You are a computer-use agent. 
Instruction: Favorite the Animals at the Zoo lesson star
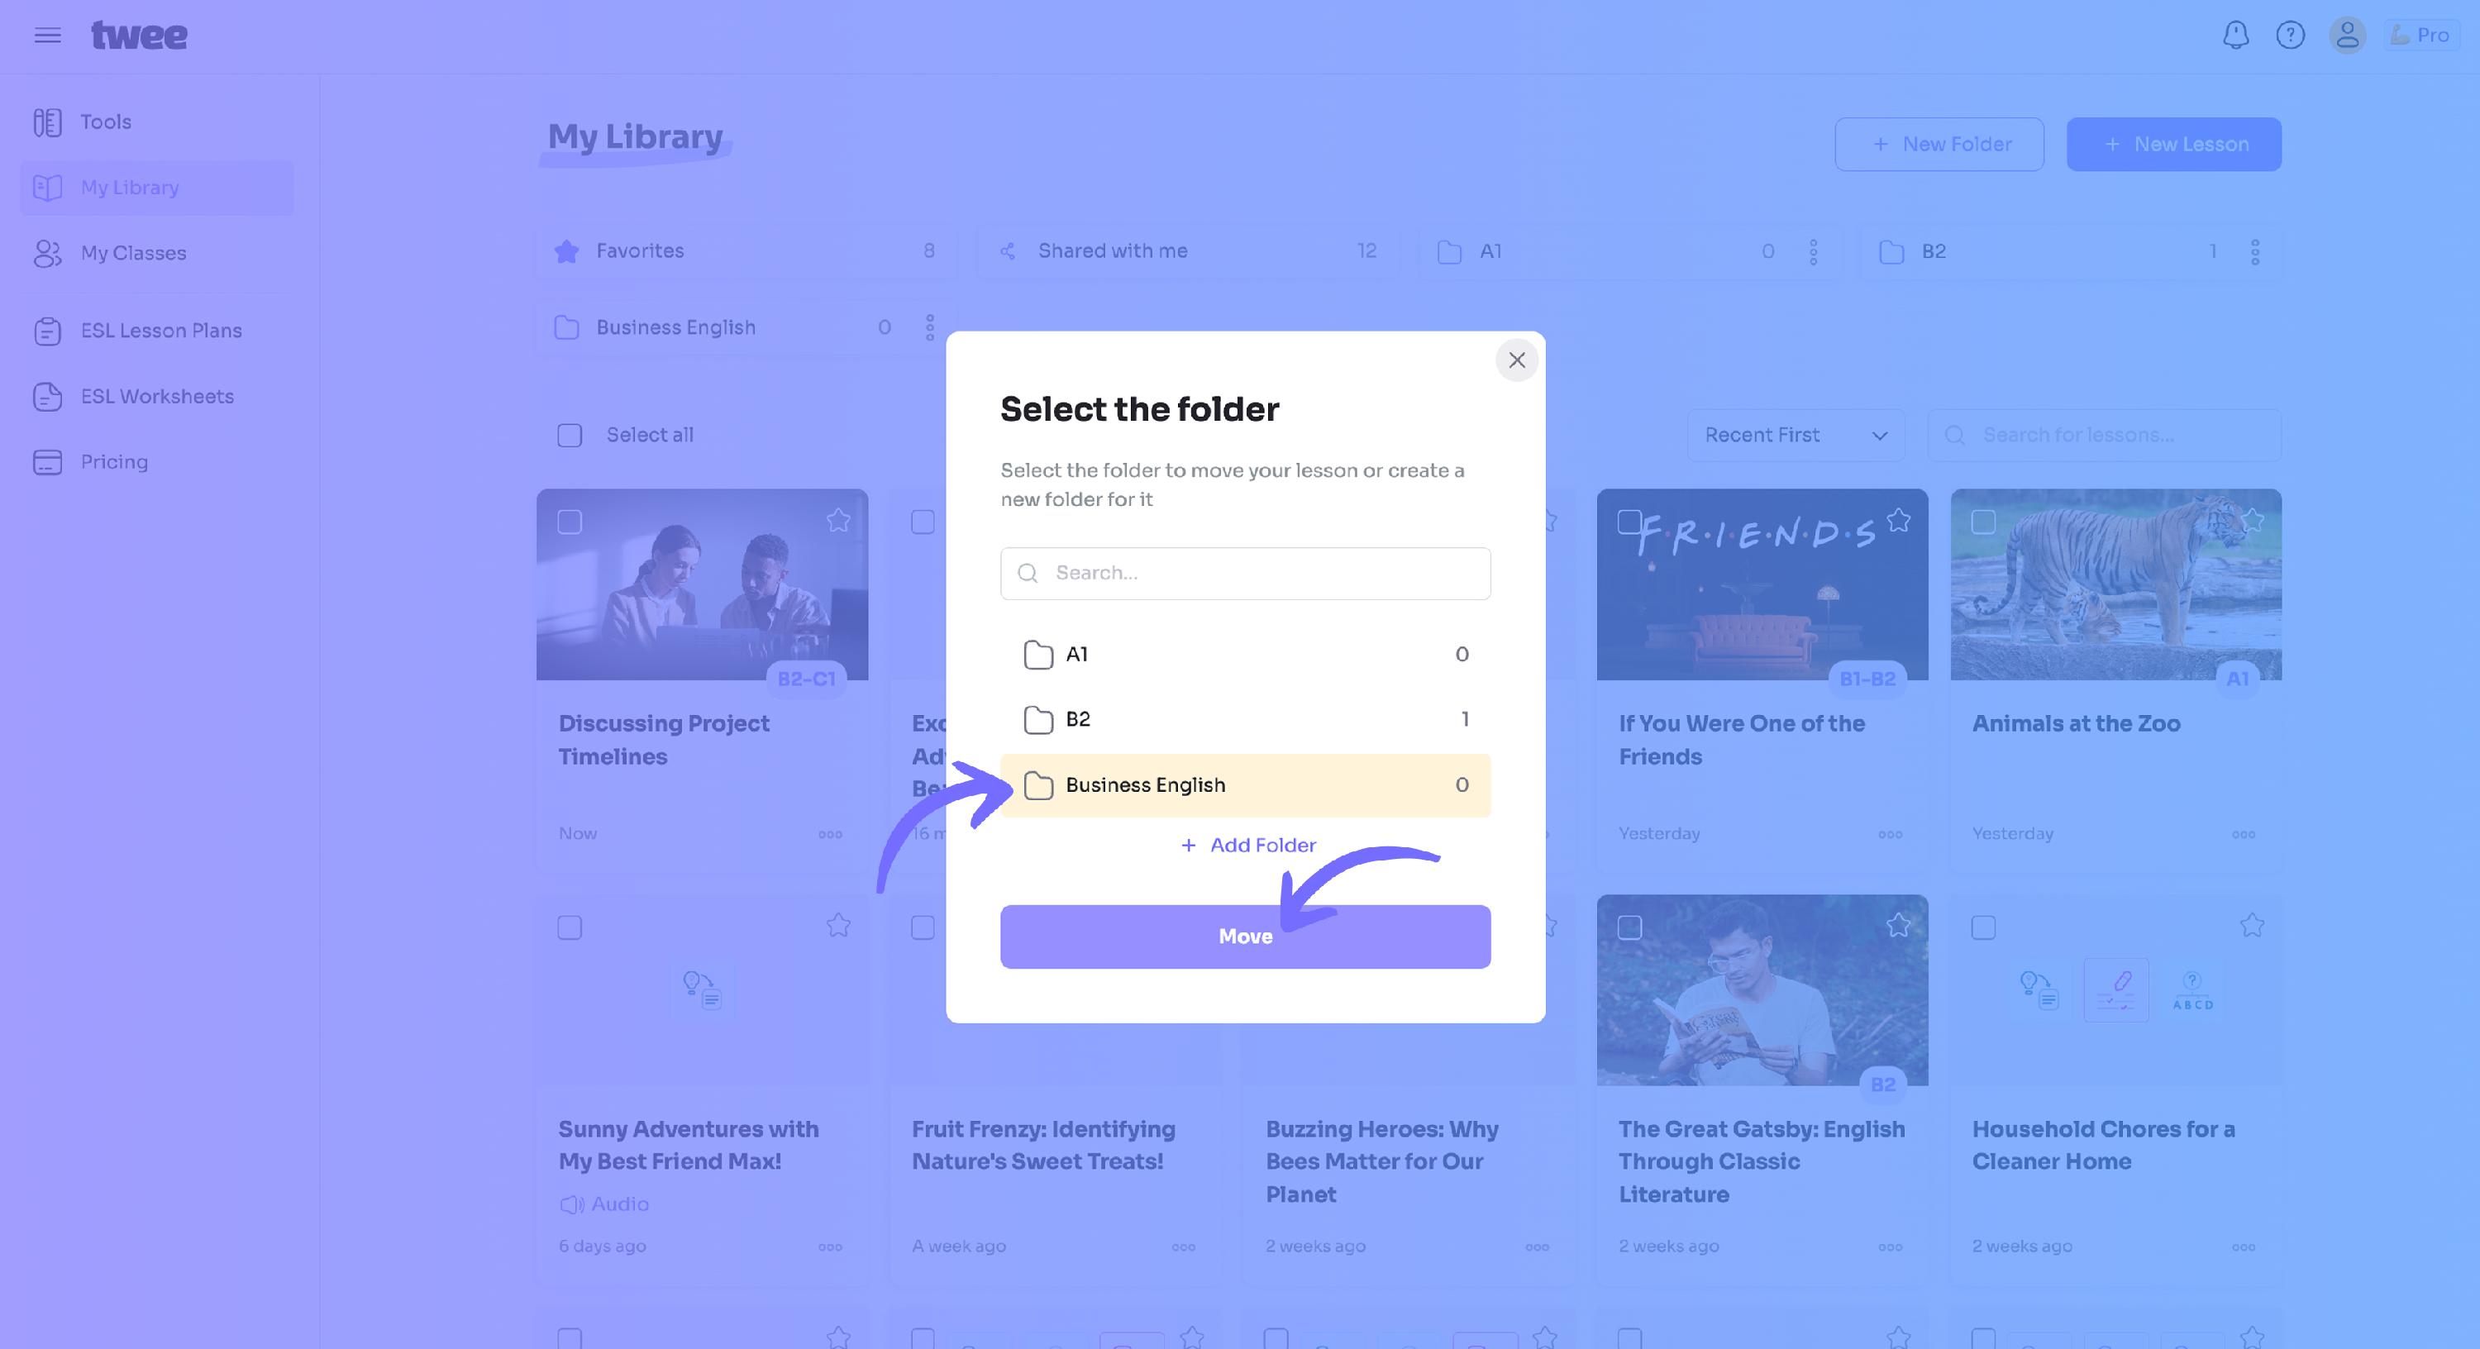[x=2252, y=521]
